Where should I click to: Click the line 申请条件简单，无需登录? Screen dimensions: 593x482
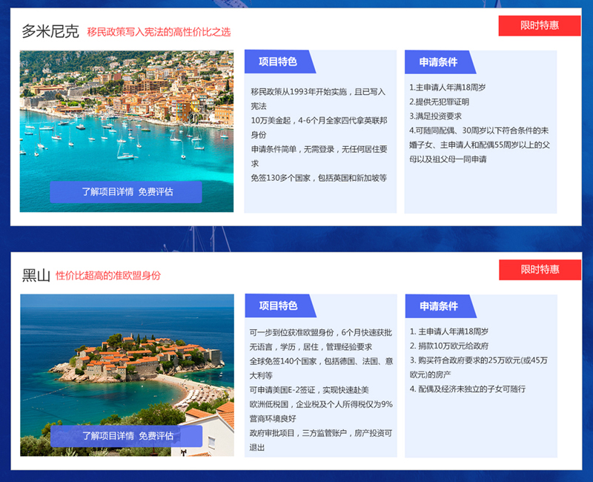(x=293, y=150)
